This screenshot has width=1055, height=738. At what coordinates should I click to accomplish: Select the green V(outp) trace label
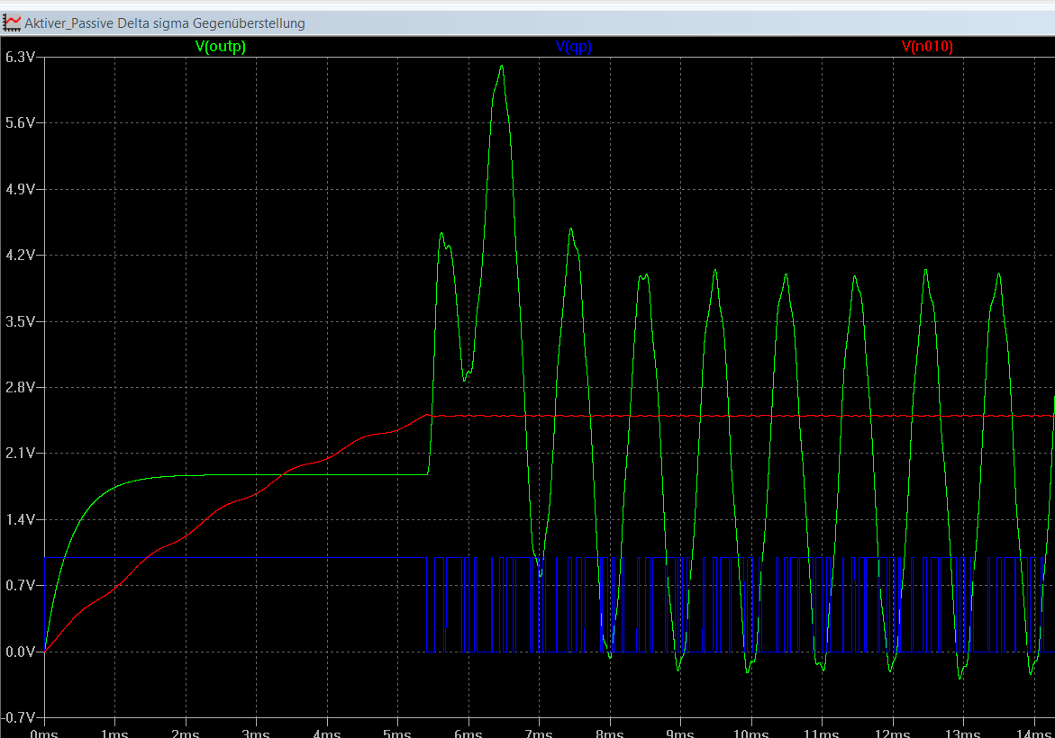coord(220,47)
